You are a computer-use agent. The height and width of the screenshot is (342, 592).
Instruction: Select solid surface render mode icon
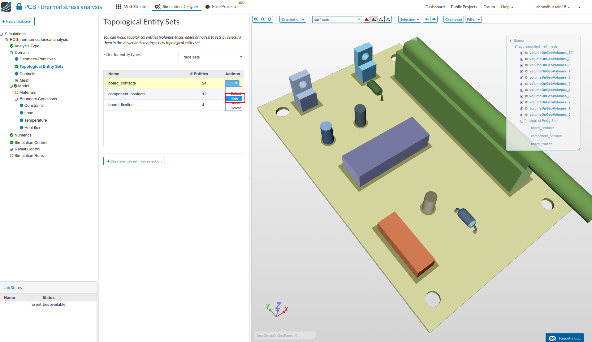click(367, 19)
